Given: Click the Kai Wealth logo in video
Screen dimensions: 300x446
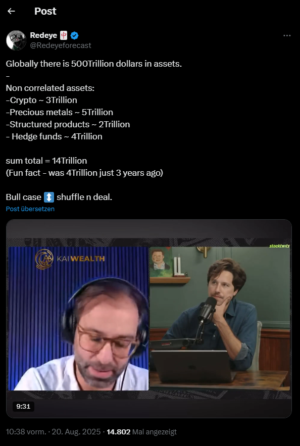Looking at the screenshot, I should pyautogui.click(x=70, y=259).
